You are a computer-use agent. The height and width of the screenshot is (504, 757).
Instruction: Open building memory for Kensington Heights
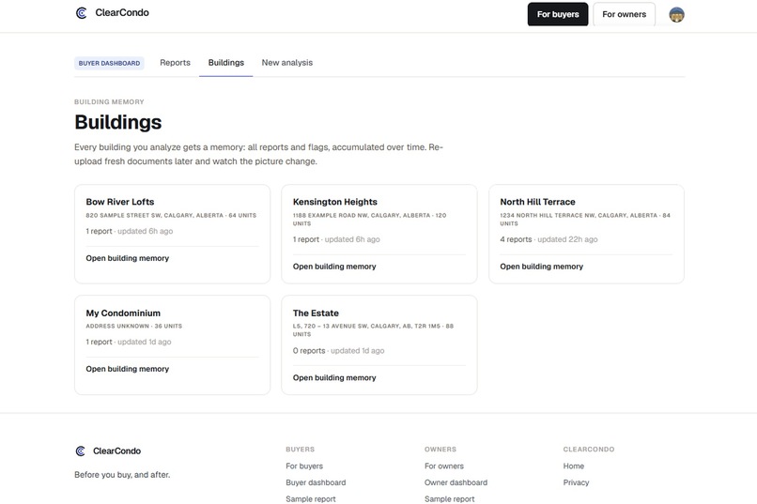click(334, 267)
